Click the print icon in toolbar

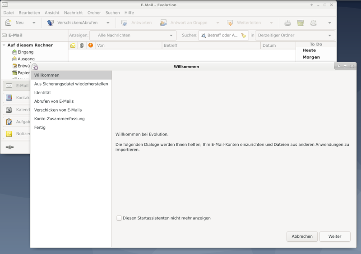pyautogui.click(x=287, y=23)
